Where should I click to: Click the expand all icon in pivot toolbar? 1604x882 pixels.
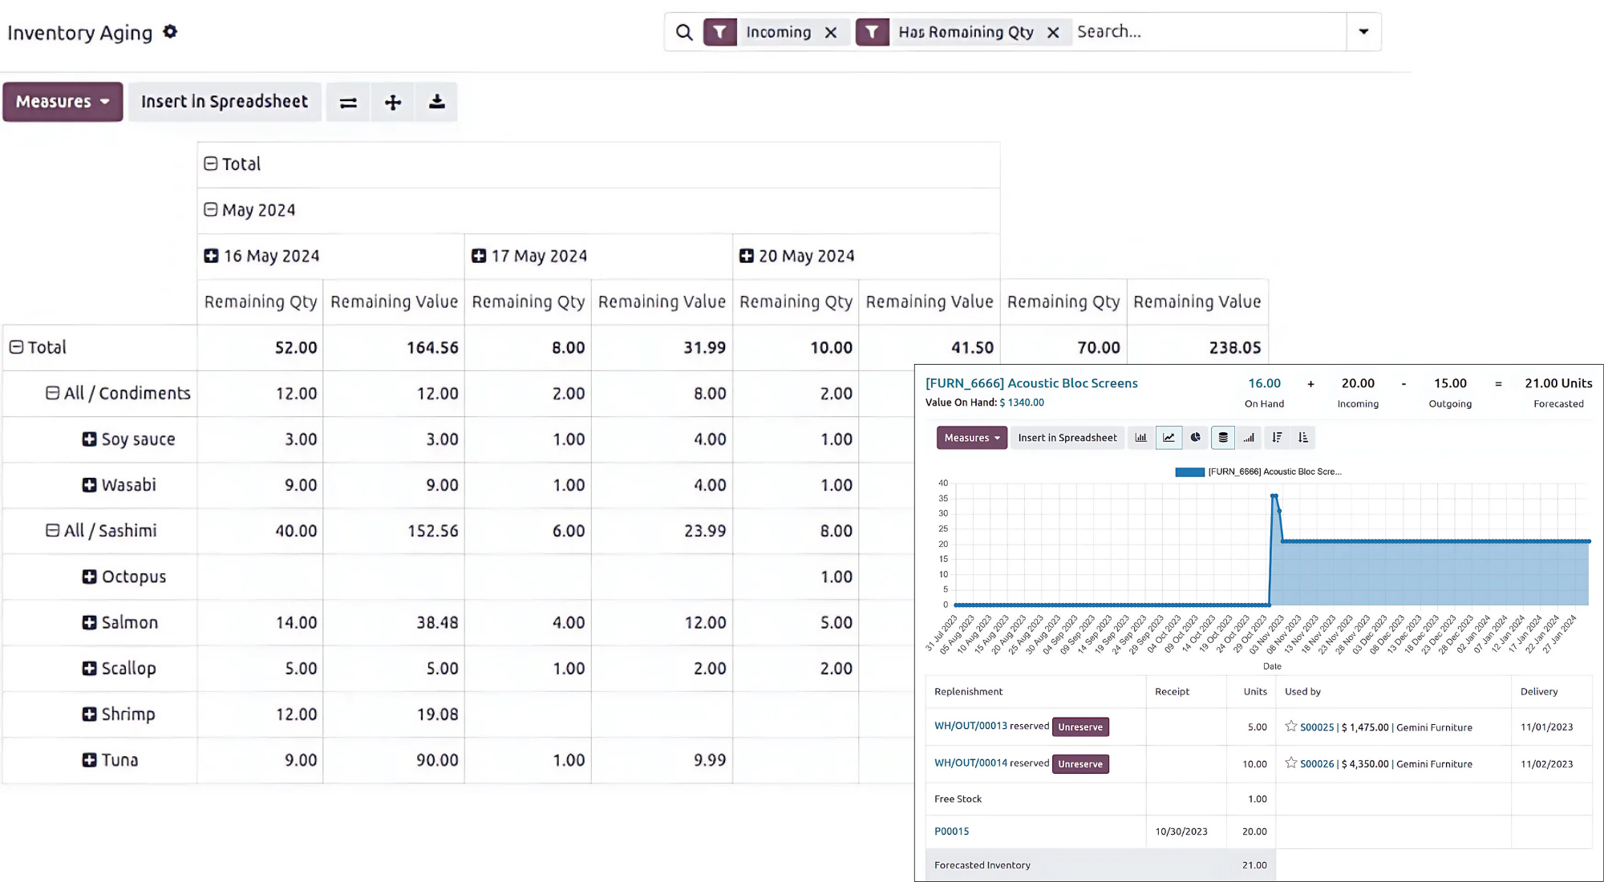[393, 103]
